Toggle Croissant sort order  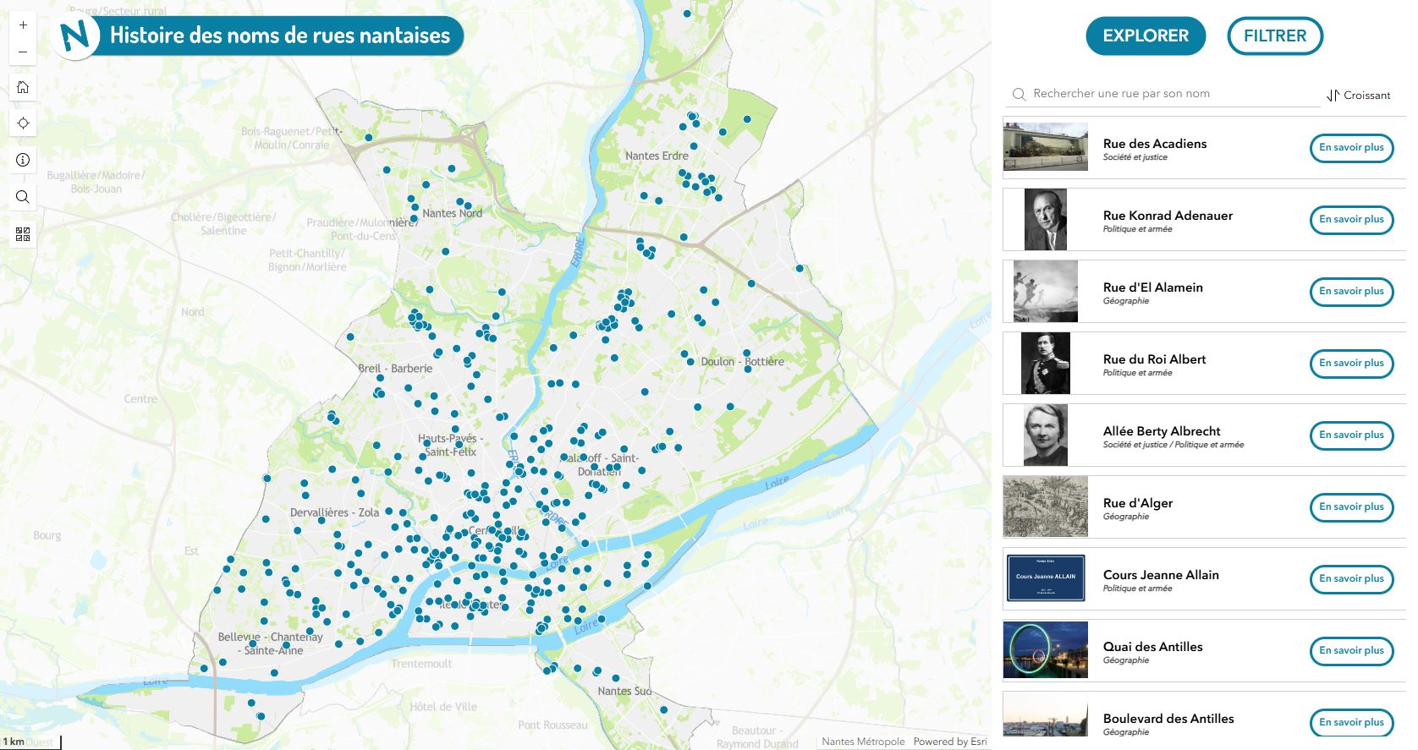[1358, 96]
